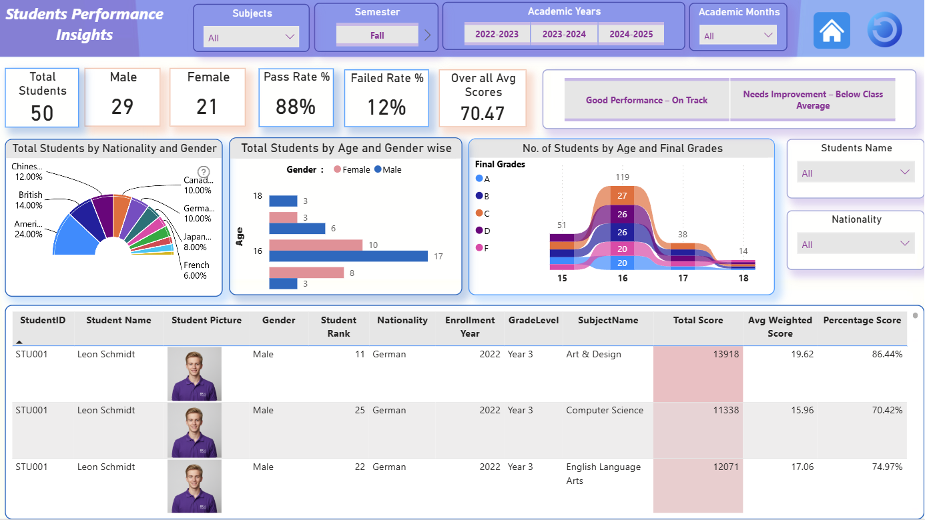This screenshot has height=520, width=925.
Task: Click Needs Improvement – Below Class Average
Action: 813,100
